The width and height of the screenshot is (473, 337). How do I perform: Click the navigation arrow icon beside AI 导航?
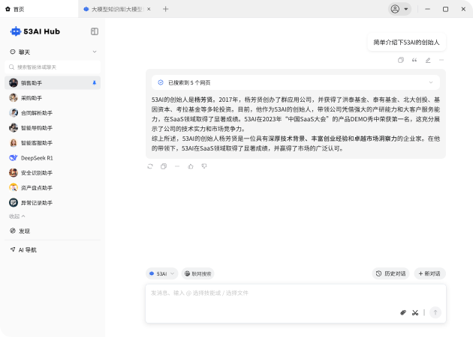pyautogui.click(x=13, y=249)
